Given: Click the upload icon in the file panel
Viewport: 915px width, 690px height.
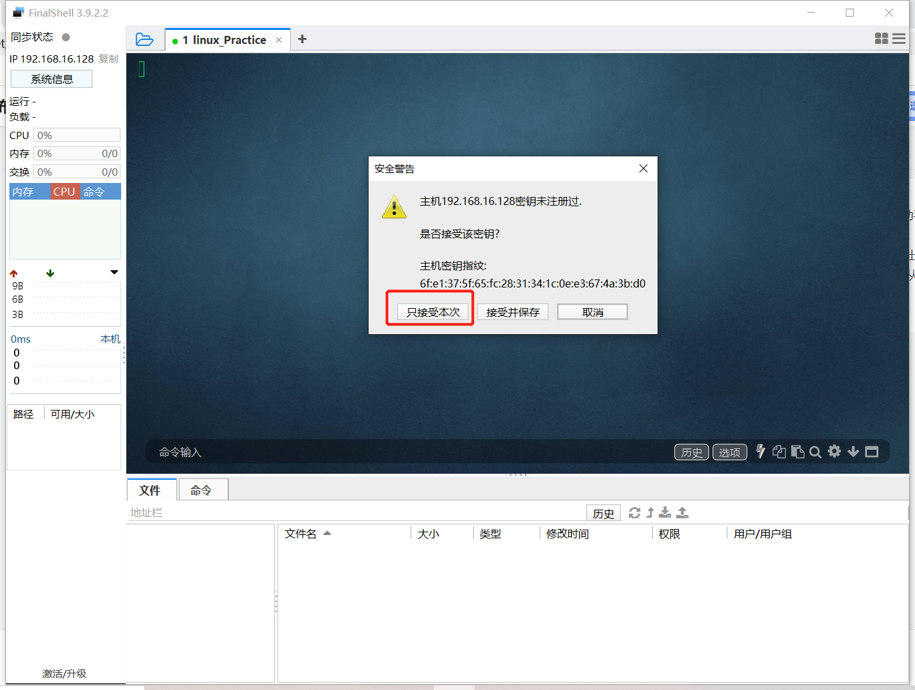Looking at the screenshot, I should pos(682,512).
